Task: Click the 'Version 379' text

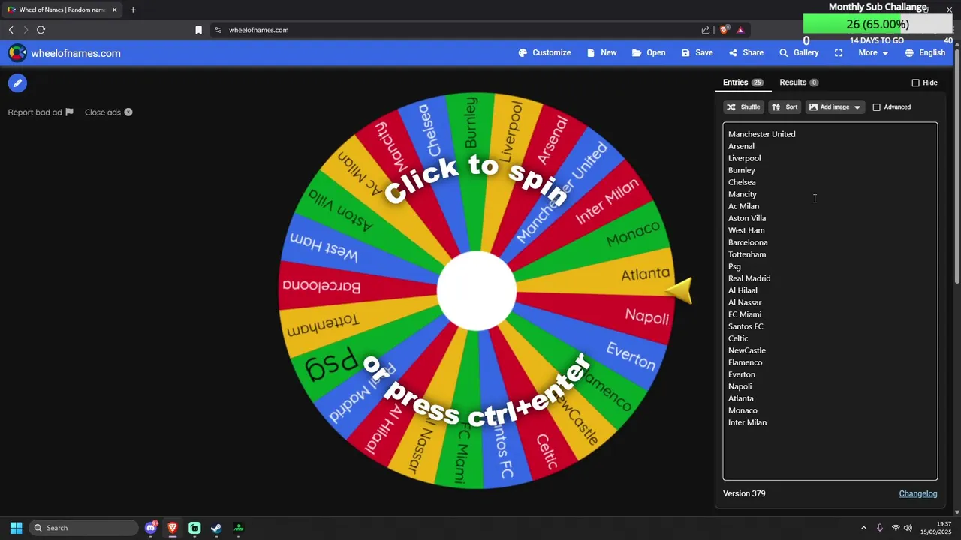Action: tap(744, 493)
